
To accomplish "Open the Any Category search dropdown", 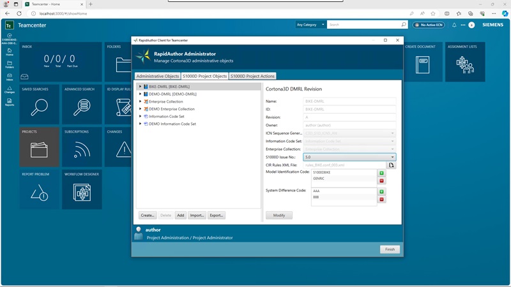I will [x=310, y=24].
